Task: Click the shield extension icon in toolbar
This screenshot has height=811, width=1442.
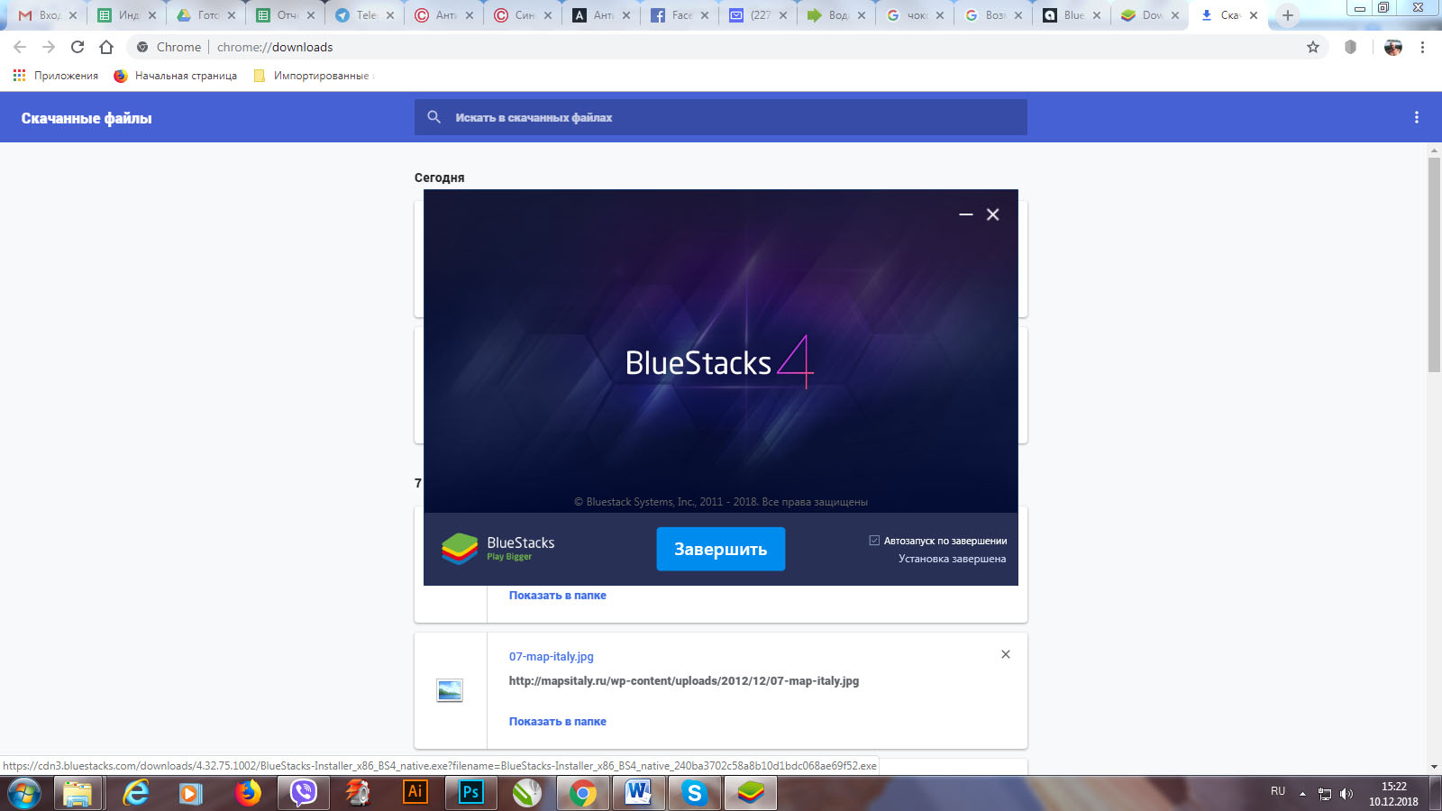Action: pyautogui.click(x=1350, y=47)
